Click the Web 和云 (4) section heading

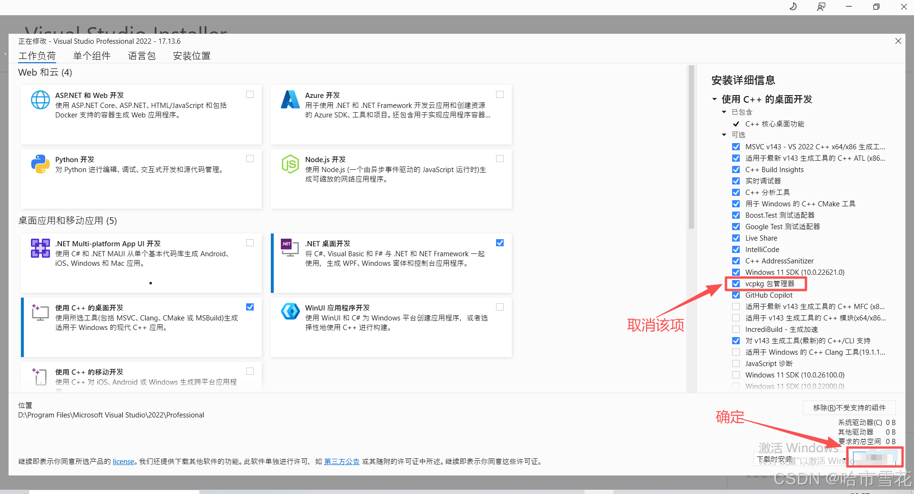click(45, 72)
